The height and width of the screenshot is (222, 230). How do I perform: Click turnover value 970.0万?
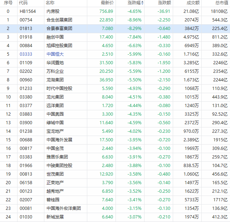click(x=191, y=131)
